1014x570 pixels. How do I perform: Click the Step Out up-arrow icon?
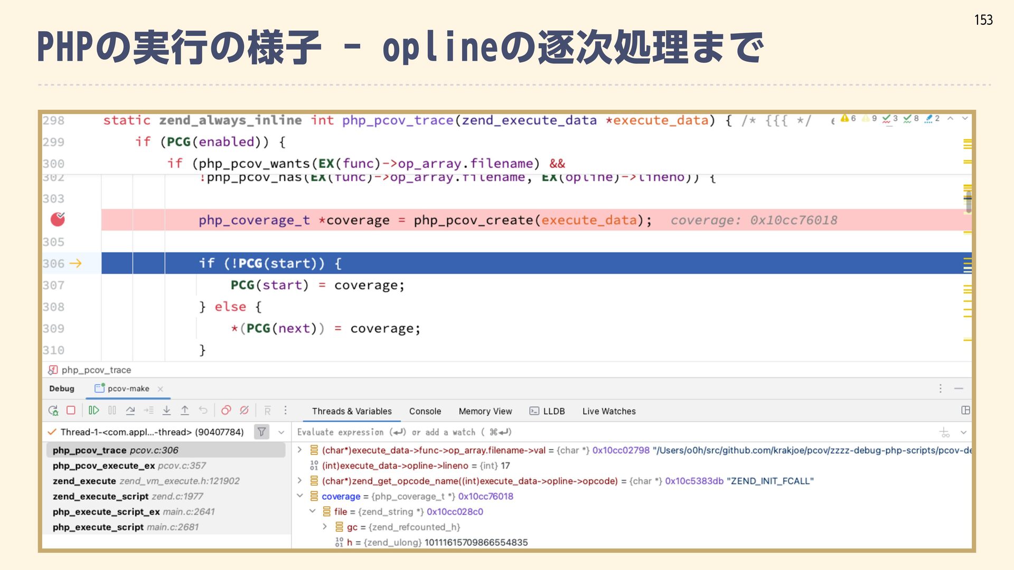185,411
